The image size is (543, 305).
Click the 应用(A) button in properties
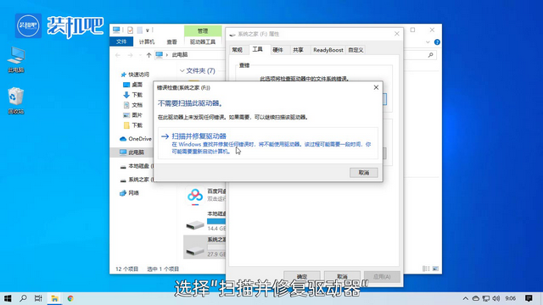(382, 277)
